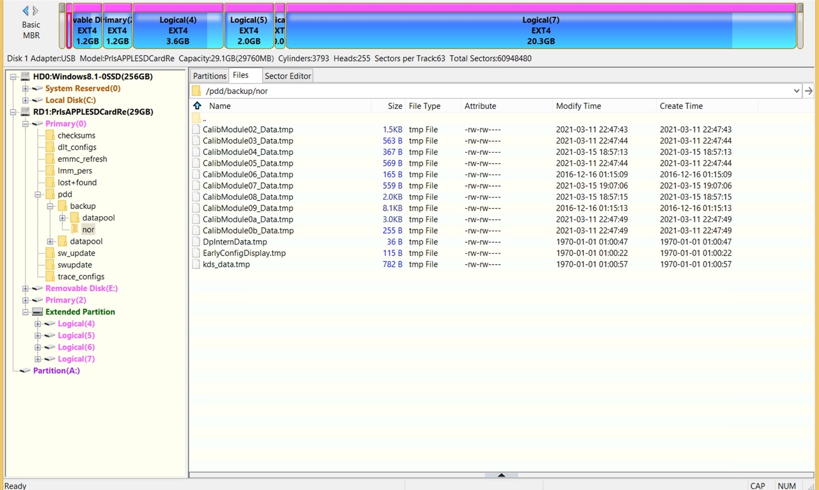Click the previous disk arrow icon
This screenshot has height=490, width=819.
(x=25, y=10)
